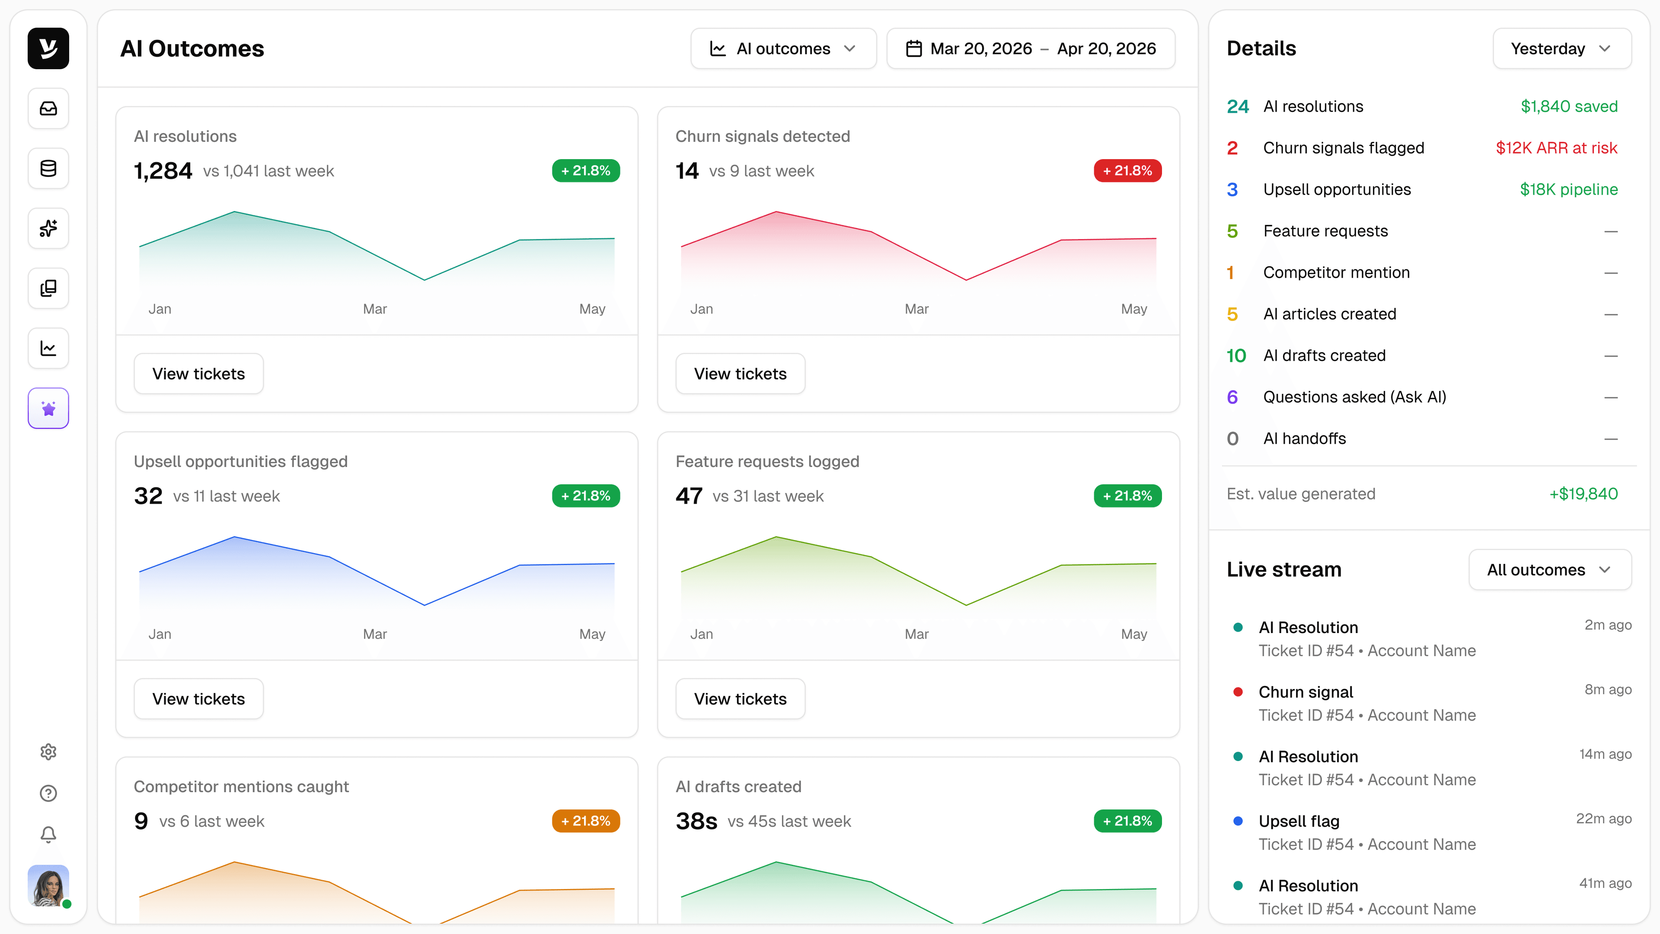Click the chart icon in AI outcomes selector
This screenshot has width=1660, height=934.
(718, 49)
